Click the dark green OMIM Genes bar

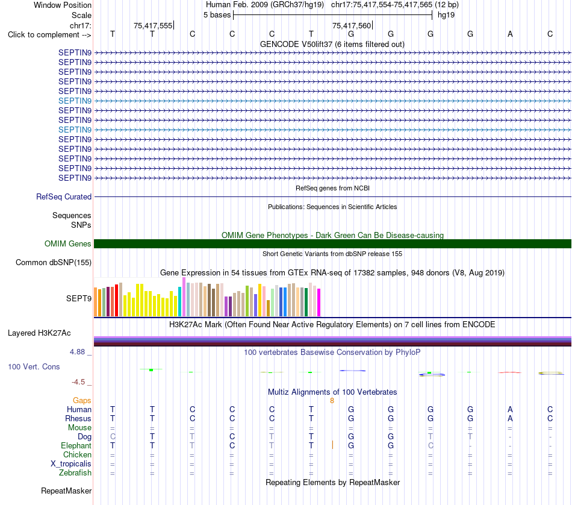[x=332, y=244]
